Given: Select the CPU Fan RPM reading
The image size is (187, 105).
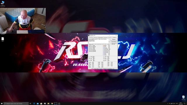Looking at the screenshot, I should [92, 47].
